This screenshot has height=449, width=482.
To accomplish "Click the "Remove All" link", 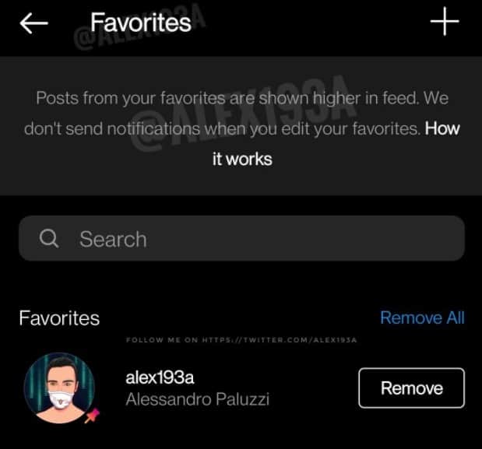I will (x=422, y=317).
